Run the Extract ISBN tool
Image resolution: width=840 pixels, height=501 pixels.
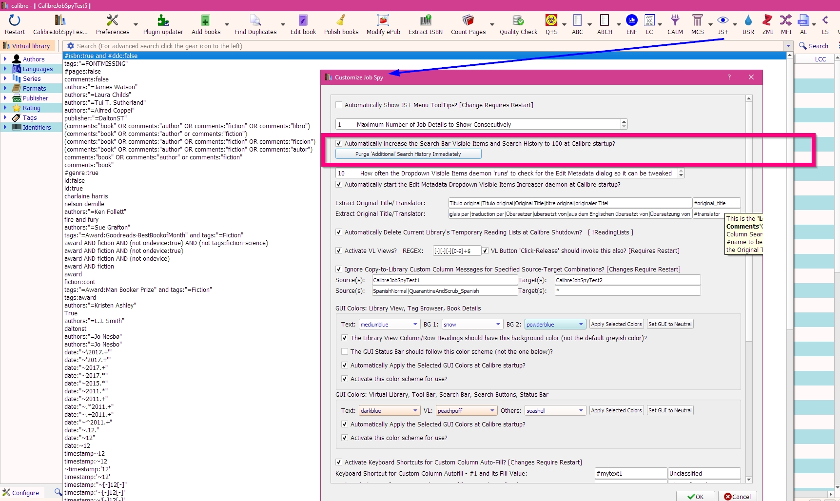point(426,20)
